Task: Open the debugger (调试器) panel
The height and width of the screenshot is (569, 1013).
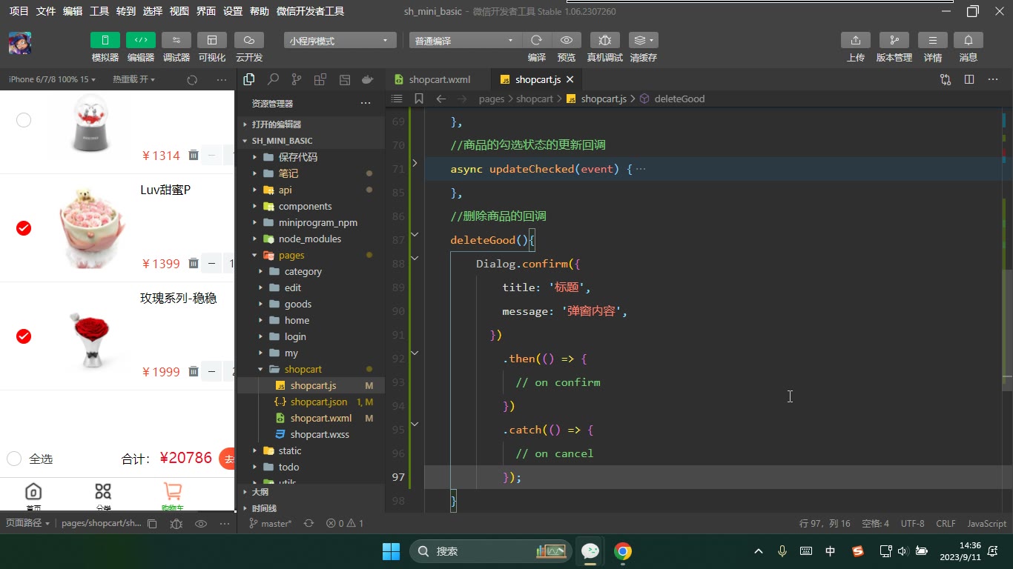Action: (x=176, y=40)
